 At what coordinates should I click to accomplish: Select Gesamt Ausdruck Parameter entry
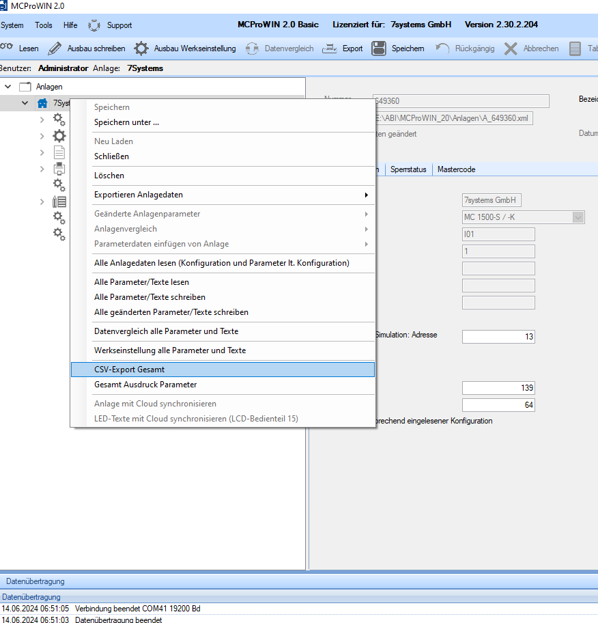click(x=223, y=385)
